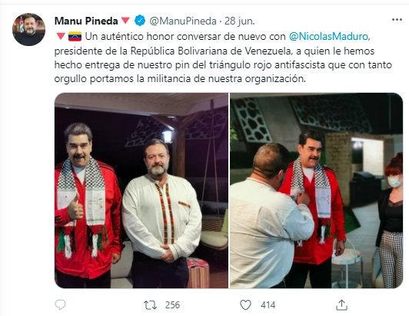
Task: Click the masked woman in right photo
Action: (391, 220)
